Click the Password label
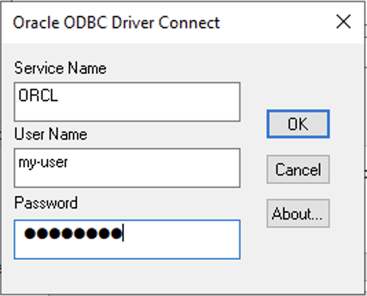This screenshot has height=296, width=367. click(x=46, y=202)
